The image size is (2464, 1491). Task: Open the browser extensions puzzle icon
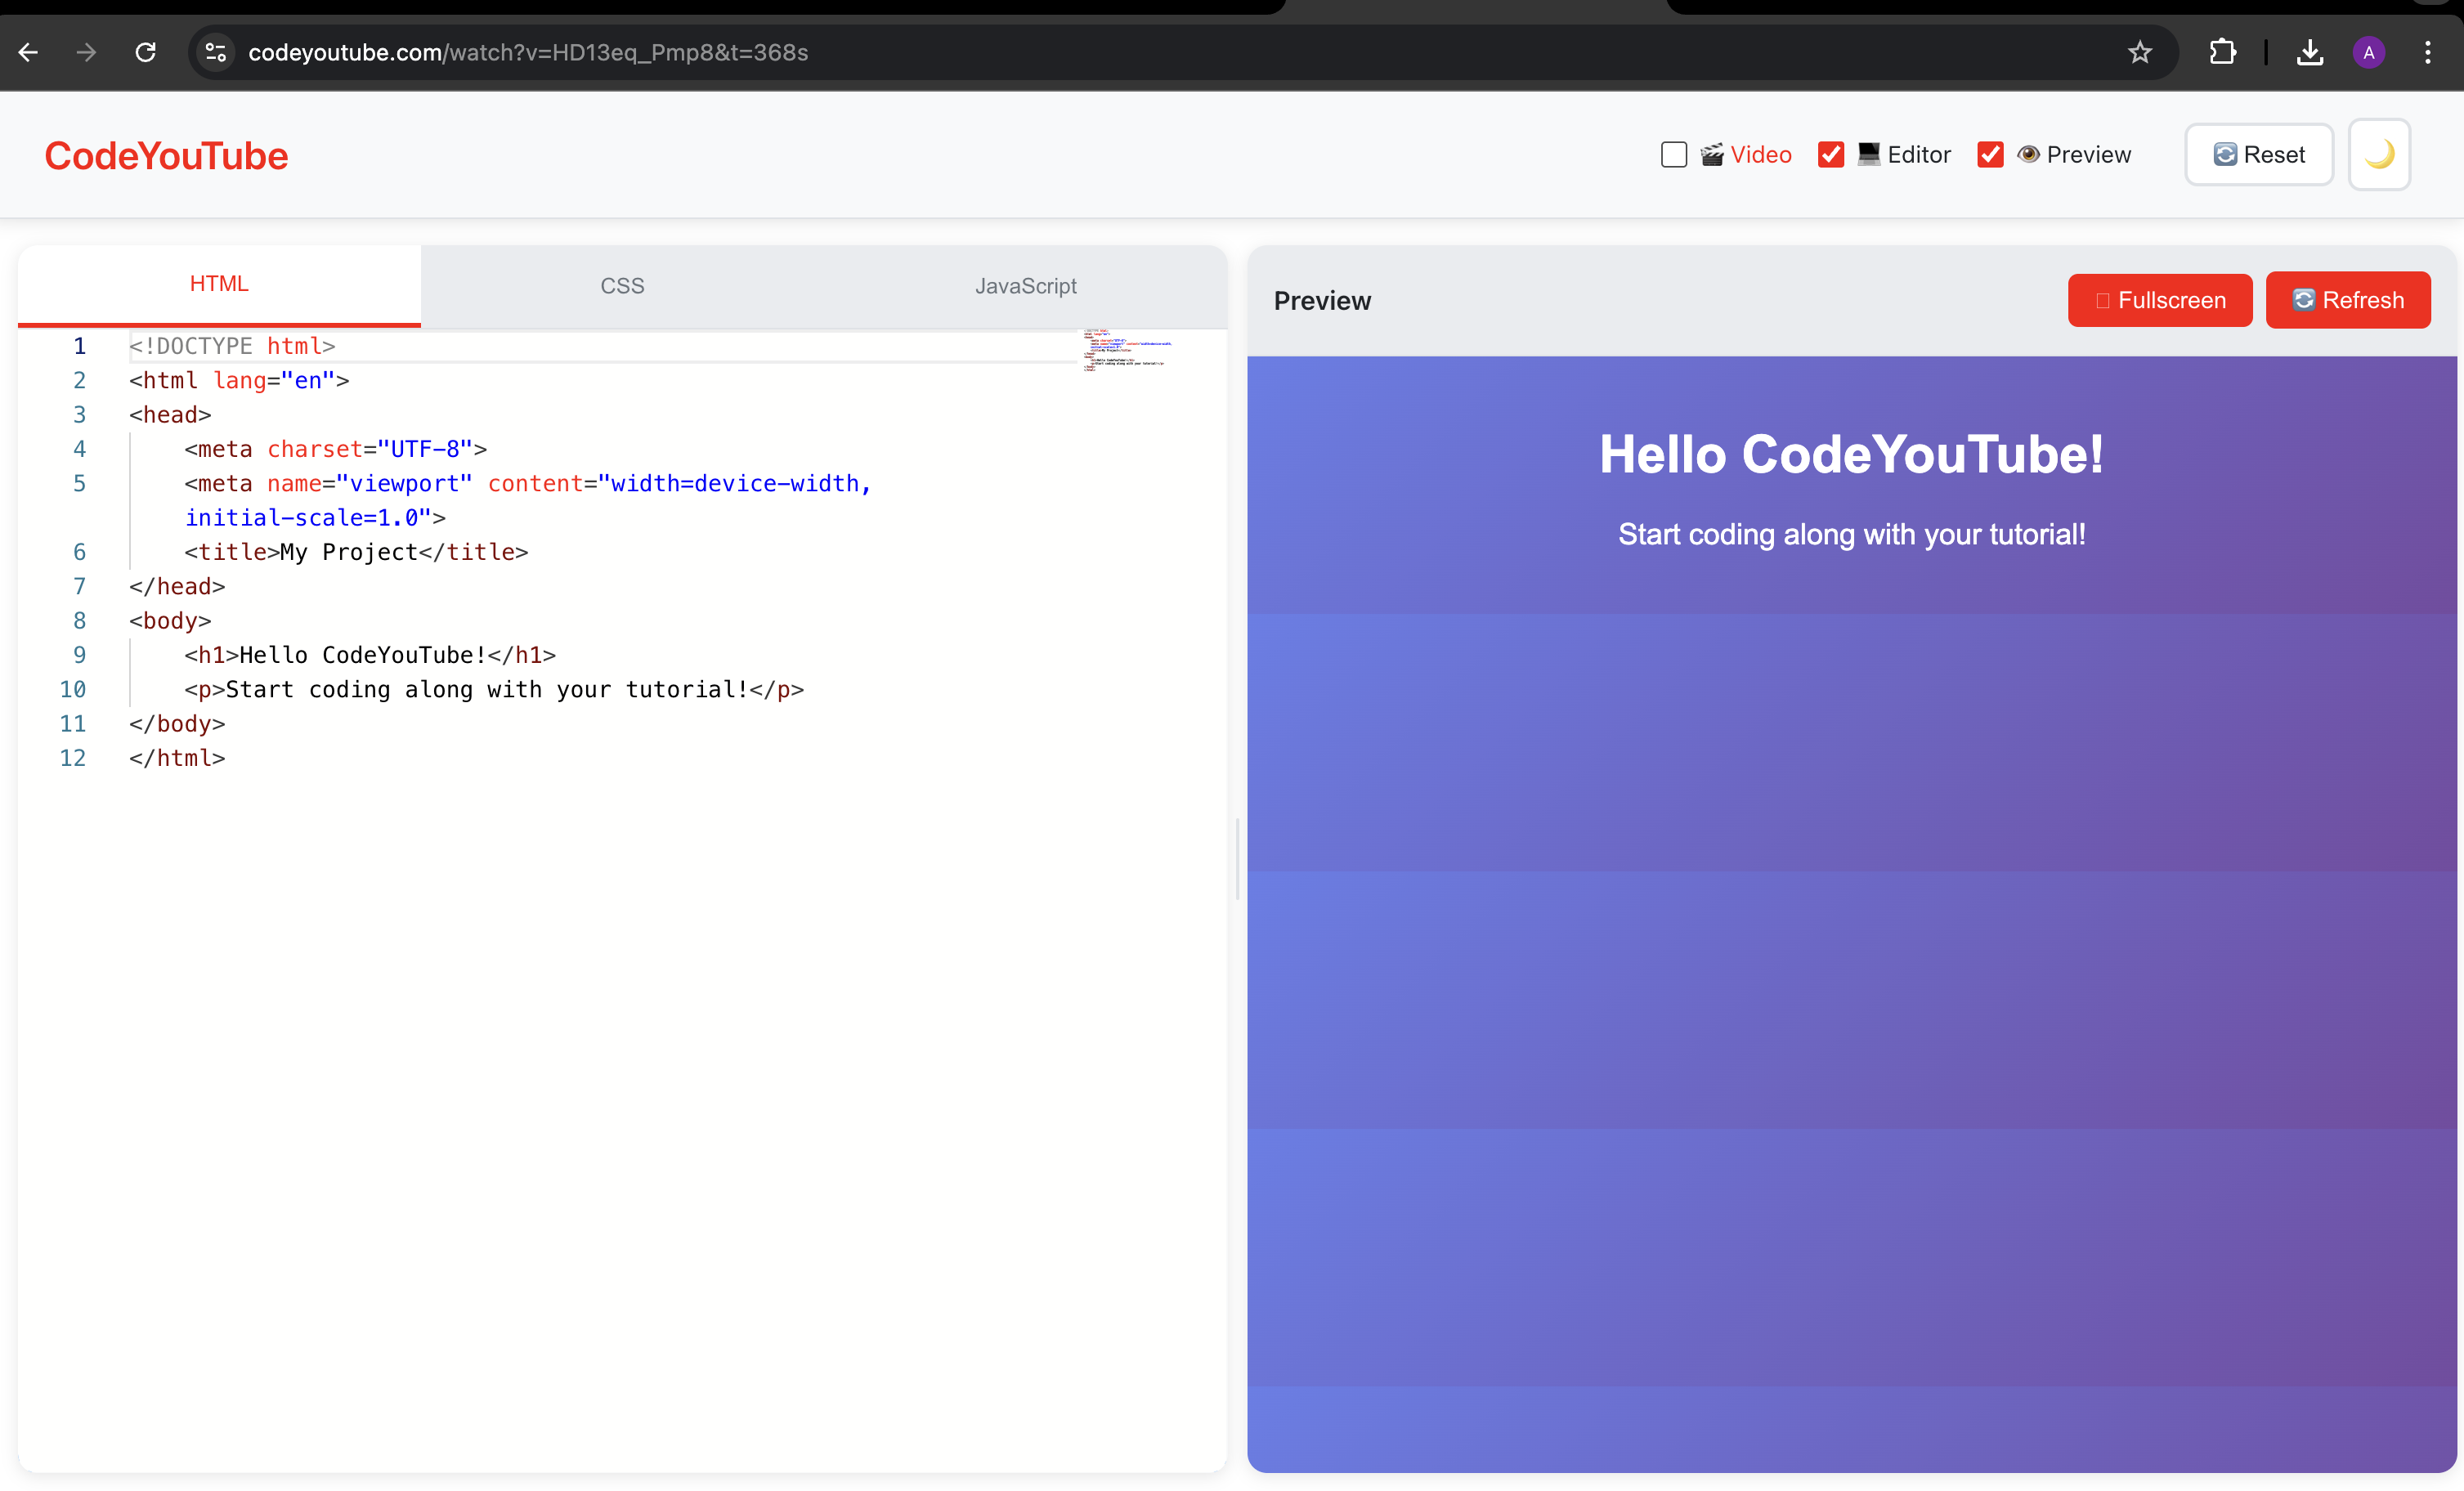[2222, 53]
